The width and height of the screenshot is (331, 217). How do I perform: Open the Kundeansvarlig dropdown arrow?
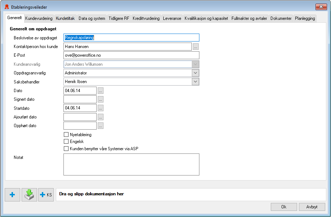coord(195,64)
